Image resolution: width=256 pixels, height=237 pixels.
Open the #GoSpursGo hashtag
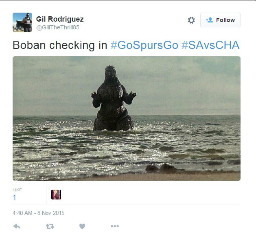(x=144, y=45)
